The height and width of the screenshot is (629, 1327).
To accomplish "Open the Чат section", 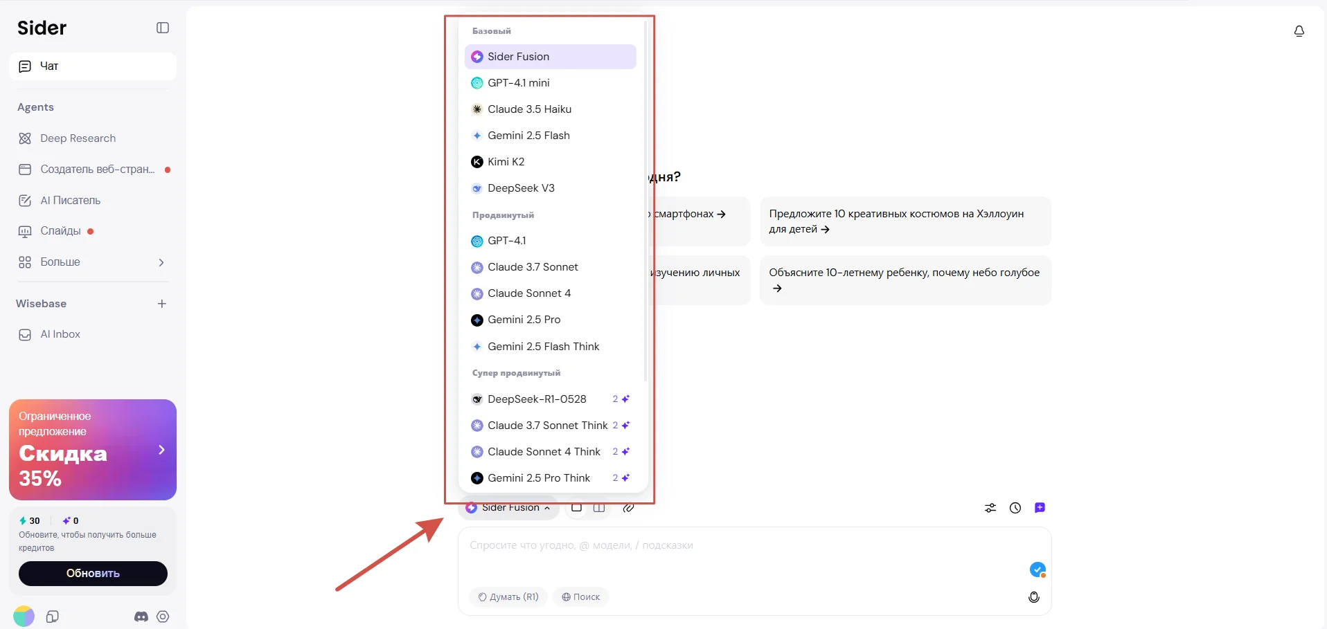I will 93,66.
